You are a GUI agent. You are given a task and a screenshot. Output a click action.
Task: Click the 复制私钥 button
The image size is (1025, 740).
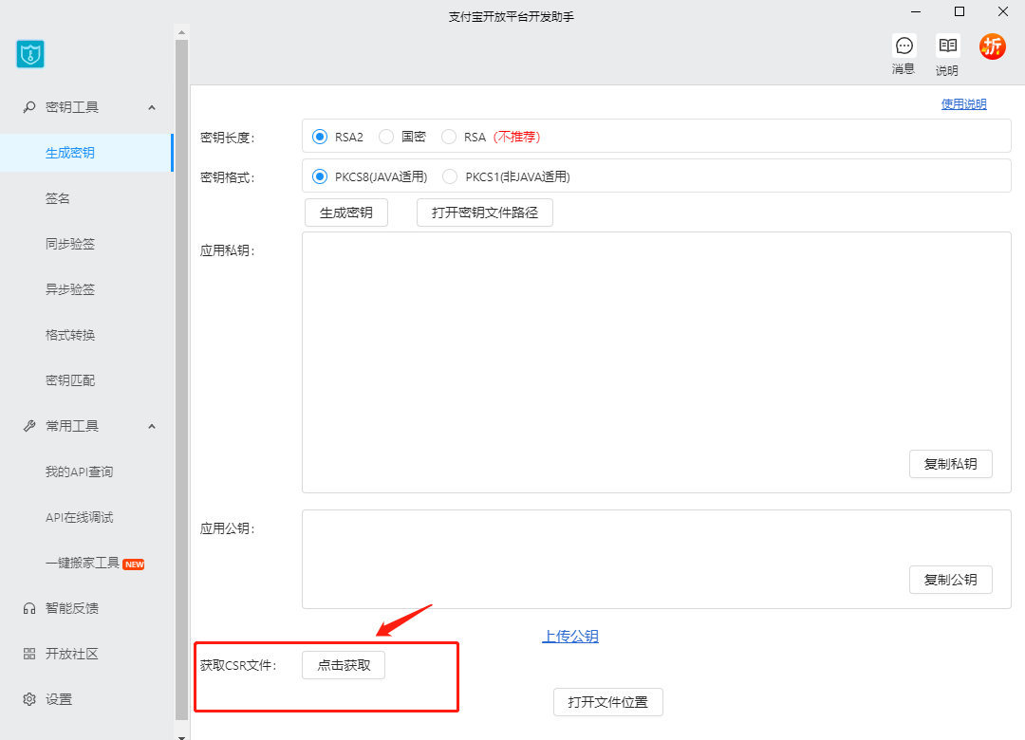click(x=950, y=464)
